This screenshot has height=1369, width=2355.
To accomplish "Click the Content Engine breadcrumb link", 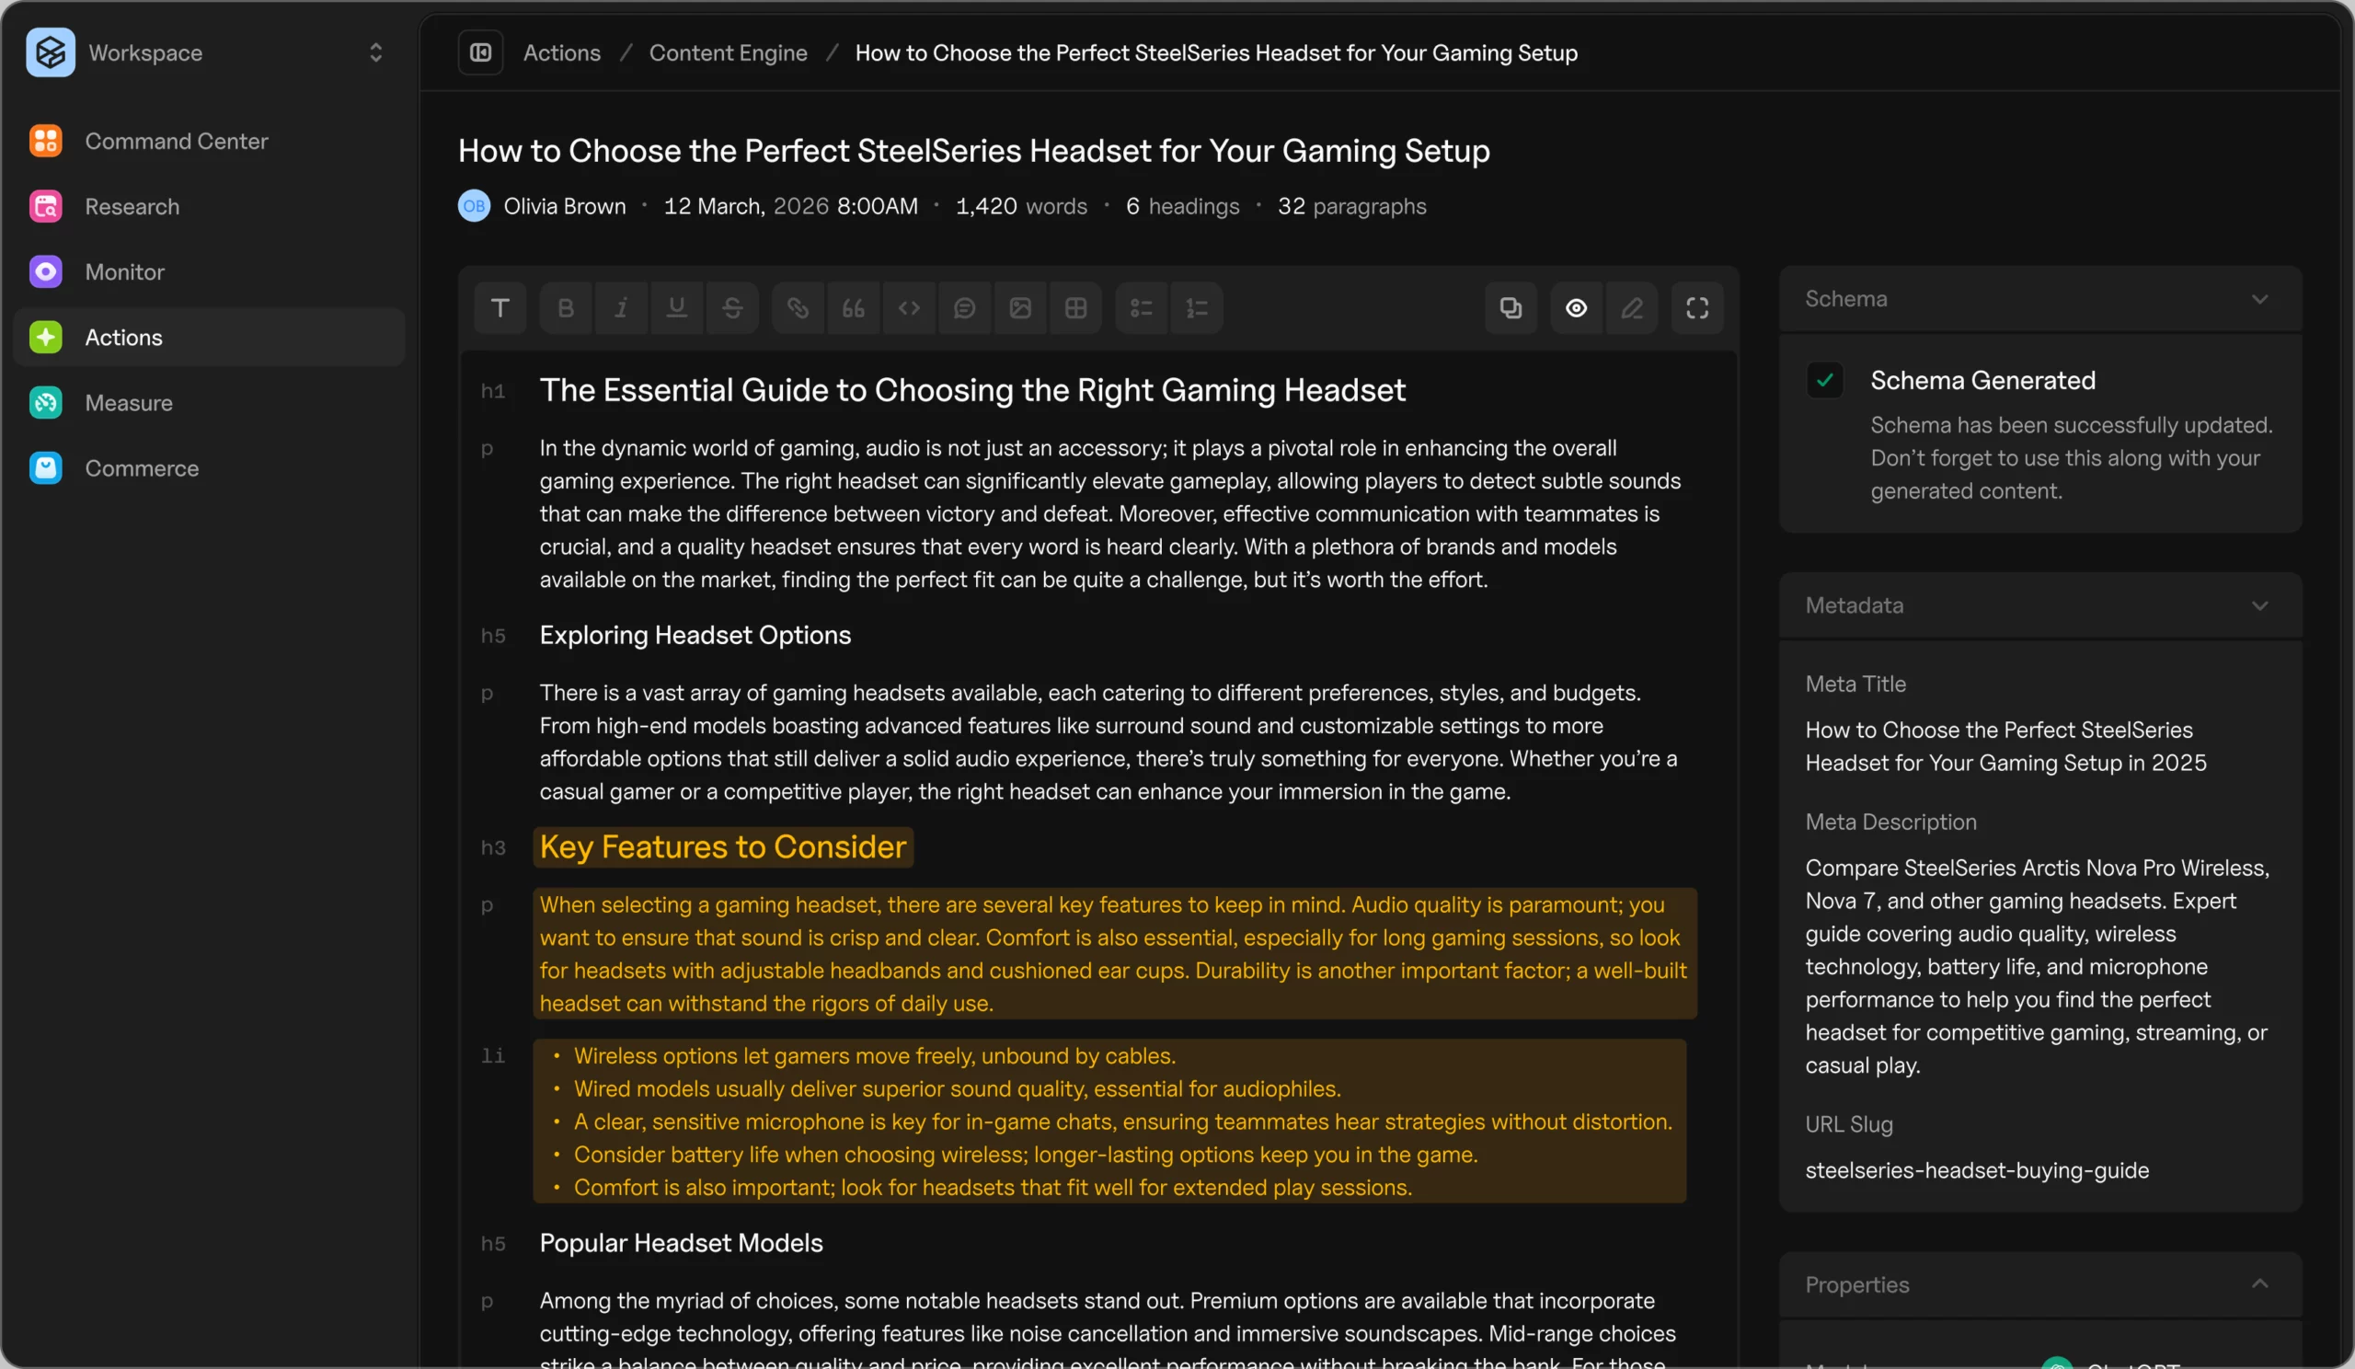I will pos(728,52).
